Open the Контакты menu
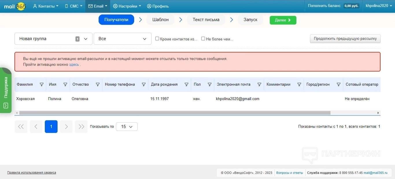Image resolution: width=395 pixels, height=179 pixels. 46,6
